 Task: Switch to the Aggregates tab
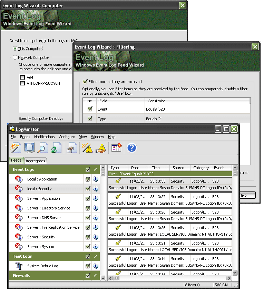click(x=35, y=161)
